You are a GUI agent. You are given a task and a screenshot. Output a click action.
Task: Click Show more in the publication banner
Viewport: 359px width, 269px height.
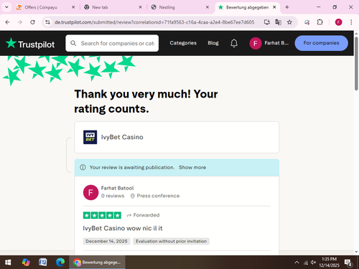pyautogui.click(x=192, y=167)
